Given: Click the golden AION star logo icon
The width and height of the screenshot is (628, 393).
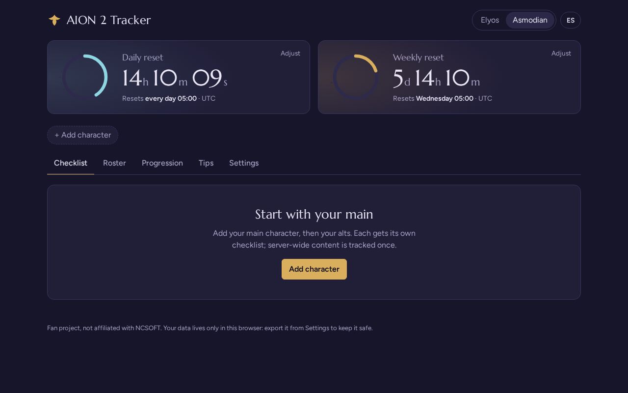Looking at the screenshot, I should pyautogui.click(x=54, y=20).
